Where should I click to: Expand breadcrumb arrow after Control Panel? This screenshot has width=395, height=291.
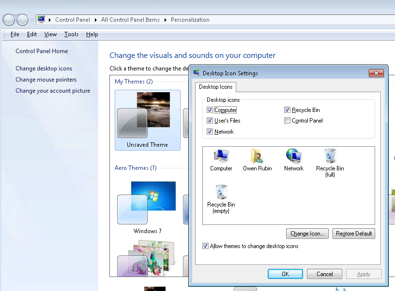[x=95, y=20]
